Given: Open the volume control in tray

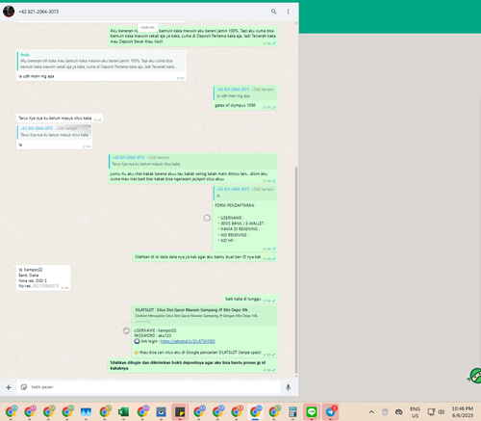Looking at the screenshot, I should click(x=442, y=411).
